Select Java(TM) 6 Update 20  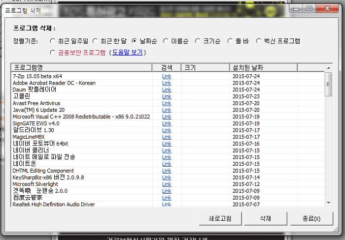click(168, 110)
